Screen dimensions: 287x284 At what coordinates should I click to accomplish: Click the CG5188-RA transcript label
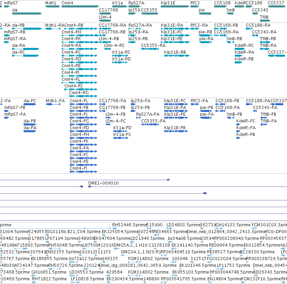coord(258,25)
